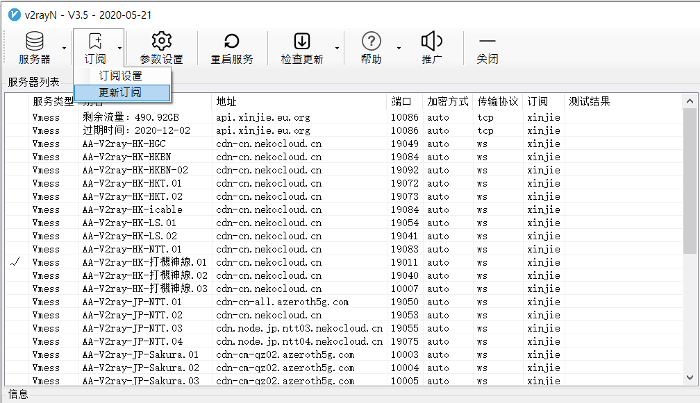Click port 10007 cell
This screenshot has width=700, height=403.
(x=404, y=289)
